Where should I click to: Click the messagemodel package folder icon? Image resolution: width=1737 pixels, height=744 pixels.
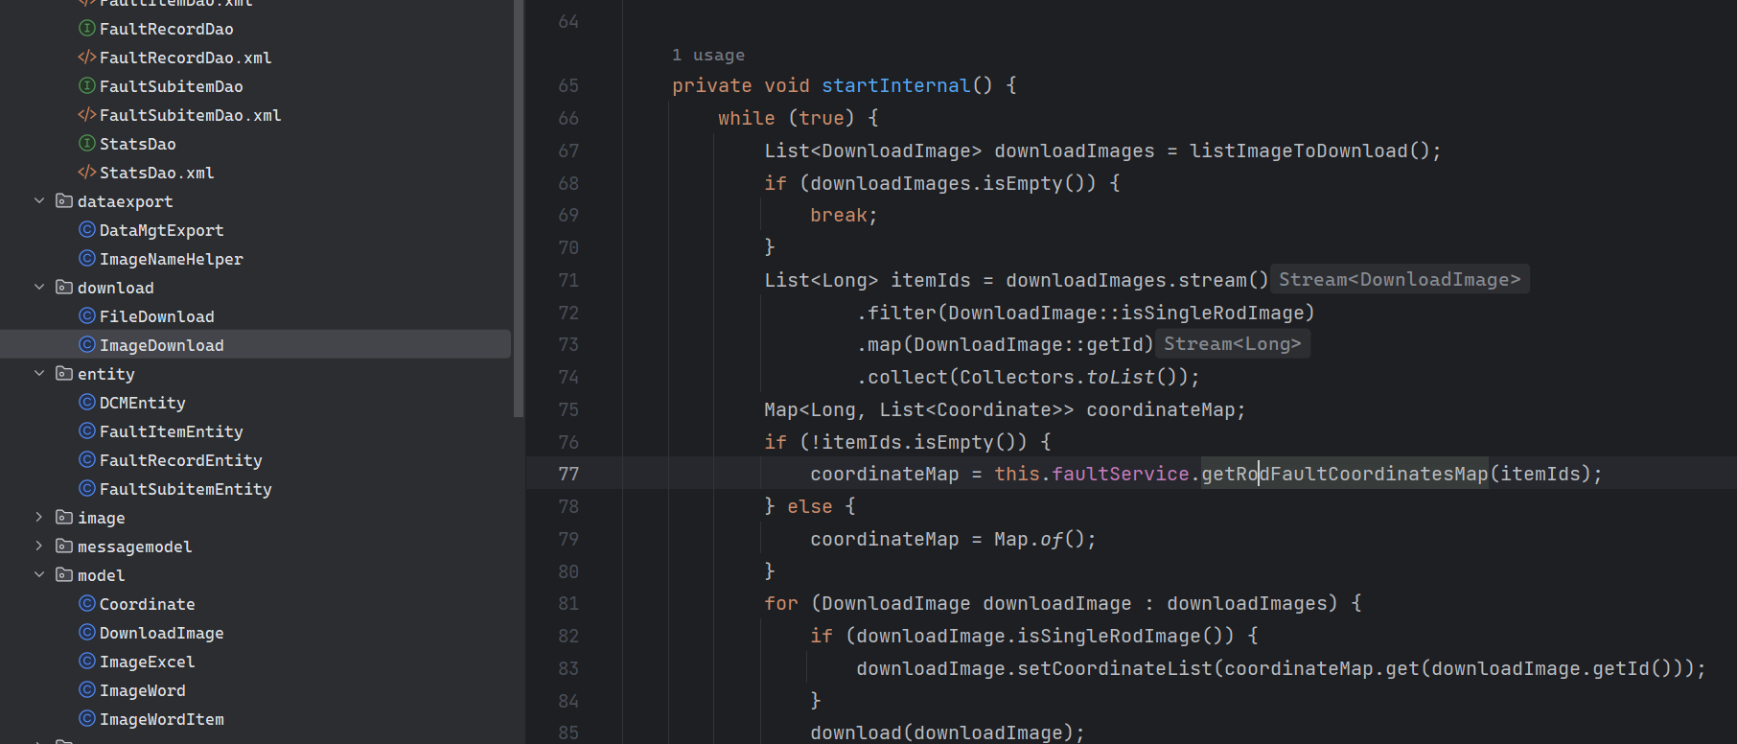tap(64, 546)
